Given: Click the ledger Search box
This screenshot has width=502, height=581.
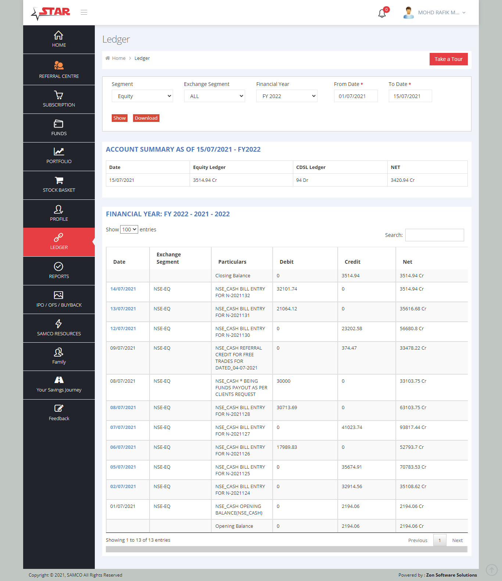Looking at the screenshot, I should [435, 235].
